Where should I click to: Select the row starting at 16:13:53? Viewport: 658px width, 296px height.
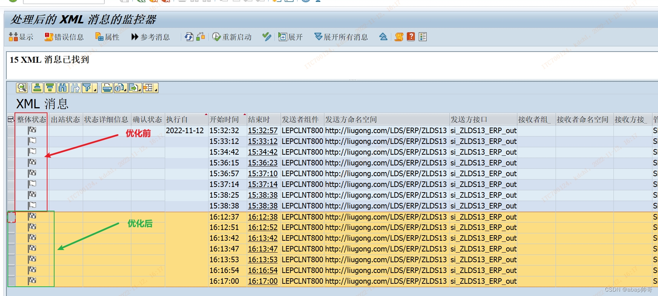(11, 260)
